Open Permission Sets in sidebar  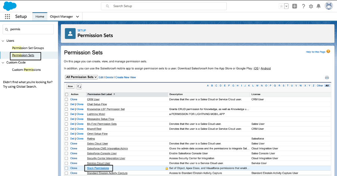pyautogui.click(x=23, y=55)
